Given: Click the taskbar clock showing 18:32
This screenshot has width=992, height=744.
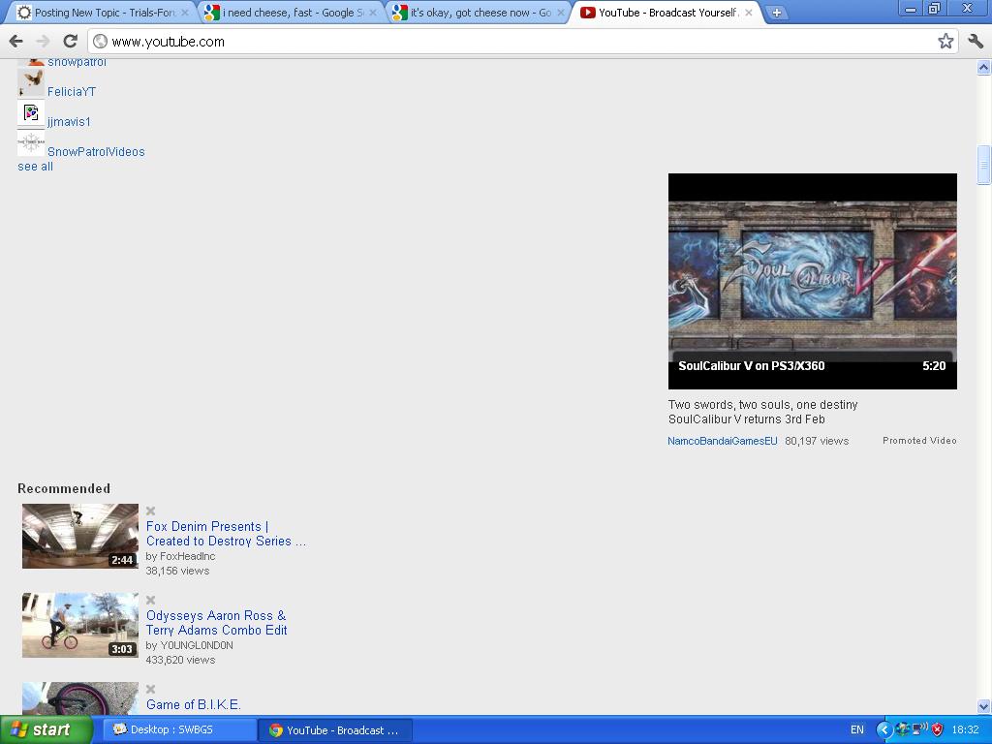Looking at the screenshot, I should 966,730.
